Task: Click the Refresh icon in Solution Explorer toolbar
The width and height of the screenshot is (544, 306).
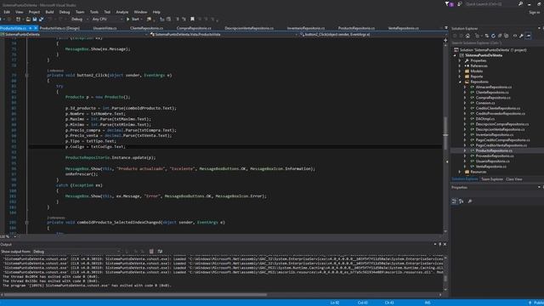Action: point(493,36)
